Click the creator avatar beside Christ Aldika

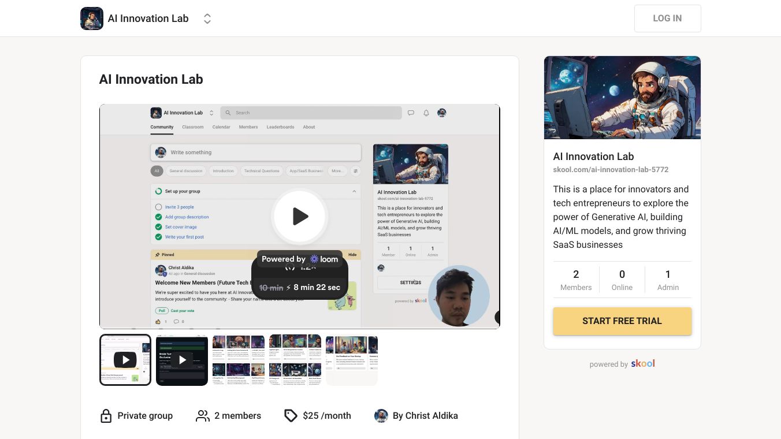(x=381, y=416)
